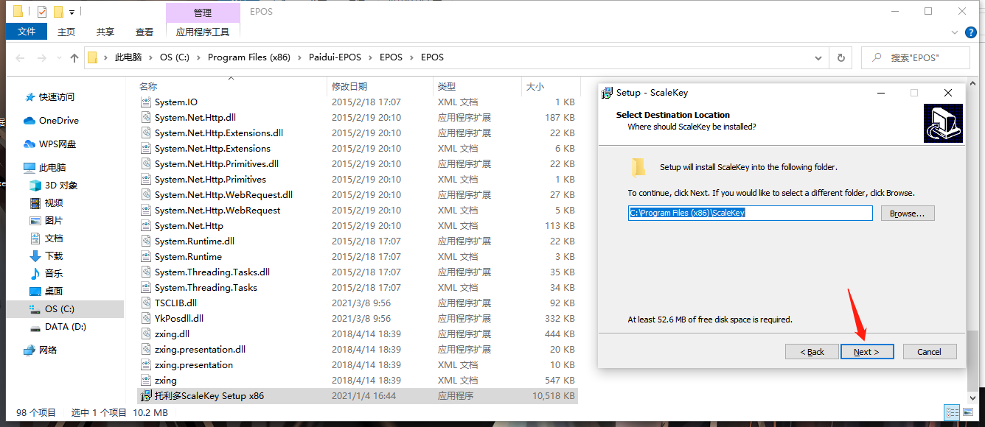Switch to details view icon
The image size is (985, 427).
952,413
